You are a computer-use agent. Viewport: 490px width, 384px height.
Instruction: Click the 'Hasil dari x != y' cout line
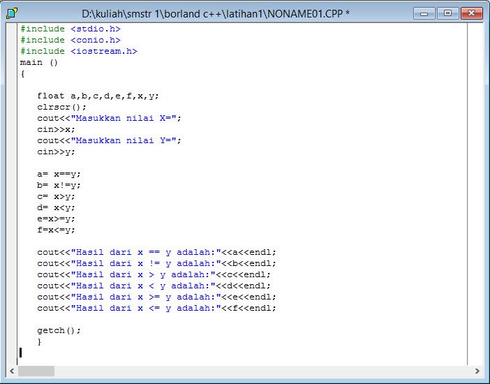click(156, 264)
